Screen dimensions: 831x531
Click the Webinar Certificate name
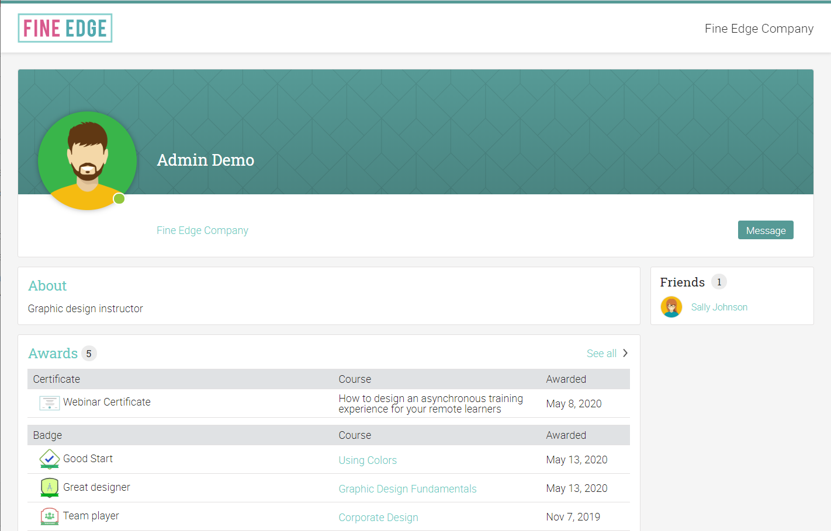click(x=107, y=402)
